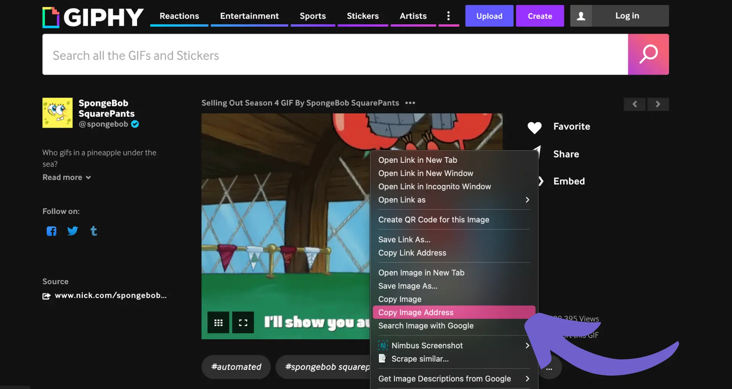Screen dimensions: 732x389
Task: Expand Get Image Descriptions from Google submenu
Action: (527, 379)
